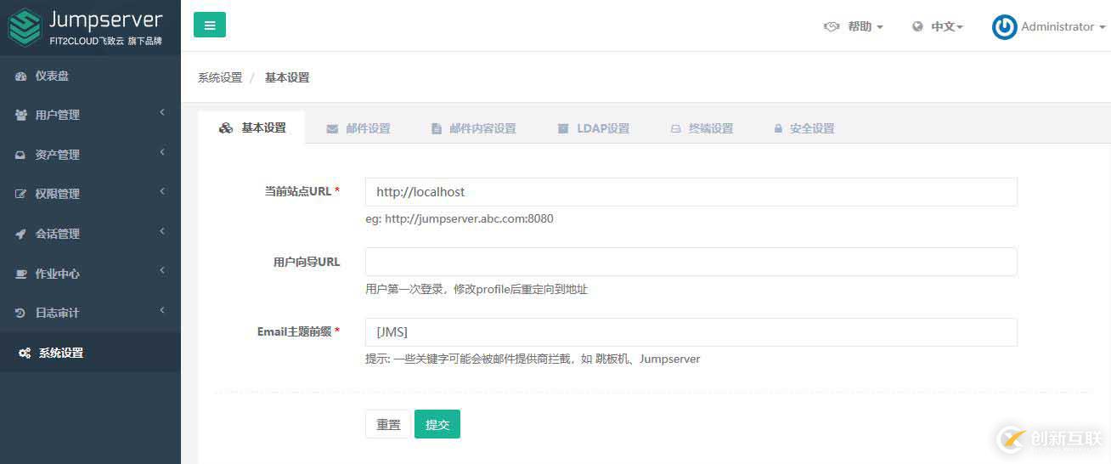The height and width of the screenshot is (464, 1111).
Task: Click the 终端设置 drive icon
Action: [x=676, y=129]
